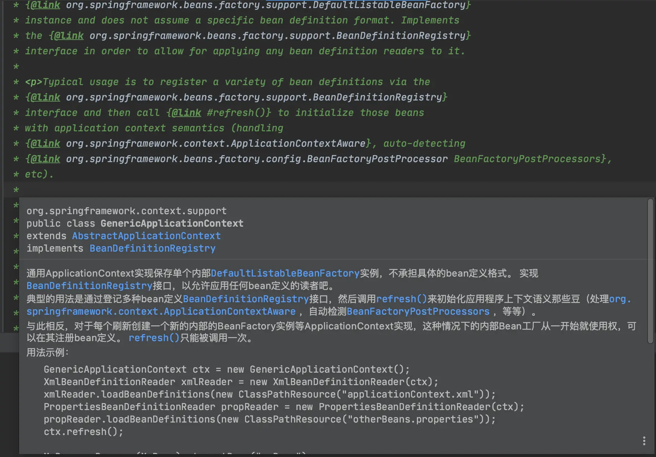
Task: Click the org. link at end of 处理 line
Action: coord(620,299)
